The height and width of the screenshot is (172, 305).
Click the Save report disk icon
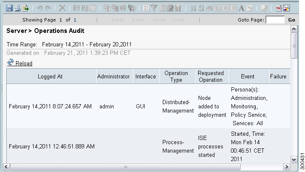coord(9,8)
